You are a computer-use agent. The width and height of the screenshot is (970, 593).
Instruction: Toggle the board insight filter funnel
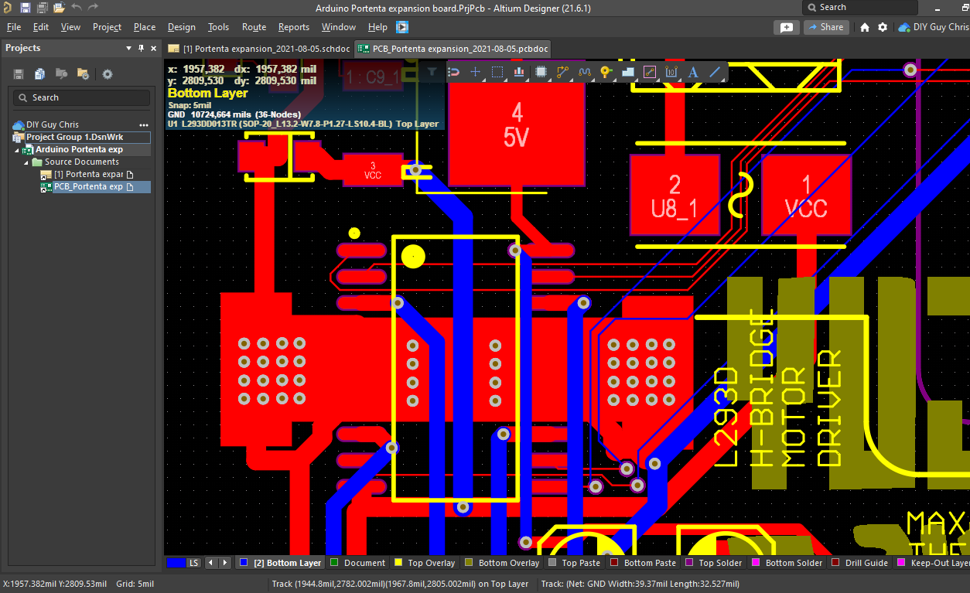click(x=431, y=71)
